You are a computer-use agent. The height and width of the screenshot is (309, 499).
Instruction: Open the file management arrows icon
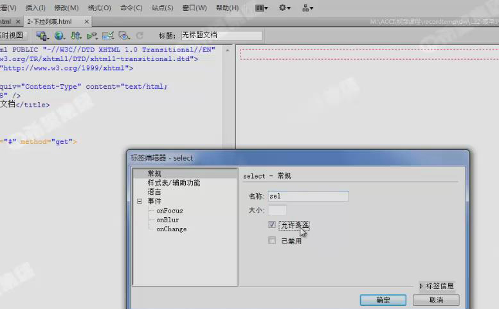[x=76, y=36]
